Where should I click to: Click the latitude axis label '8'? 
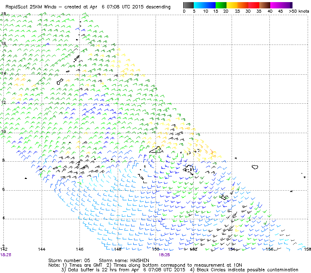point(3,160)
